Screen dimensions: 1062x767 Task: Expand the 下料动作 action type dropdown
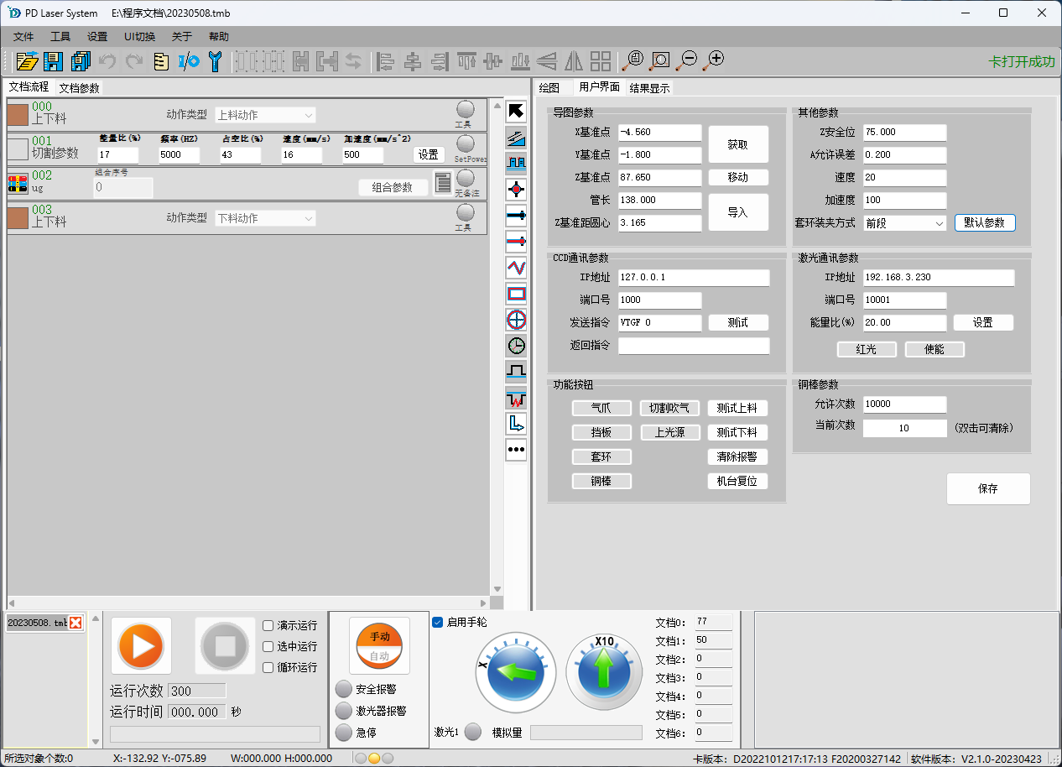[266, 218]
